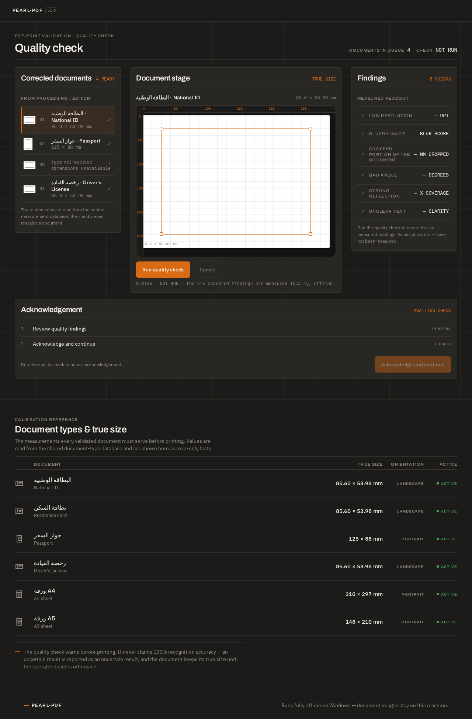Select the bottom-left crop handle on the stage

[x=161, y=234]
